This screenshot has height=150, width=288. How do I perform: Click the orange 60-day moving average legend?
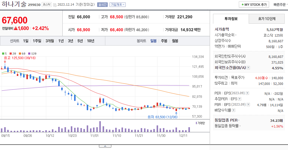coord(22,54)
